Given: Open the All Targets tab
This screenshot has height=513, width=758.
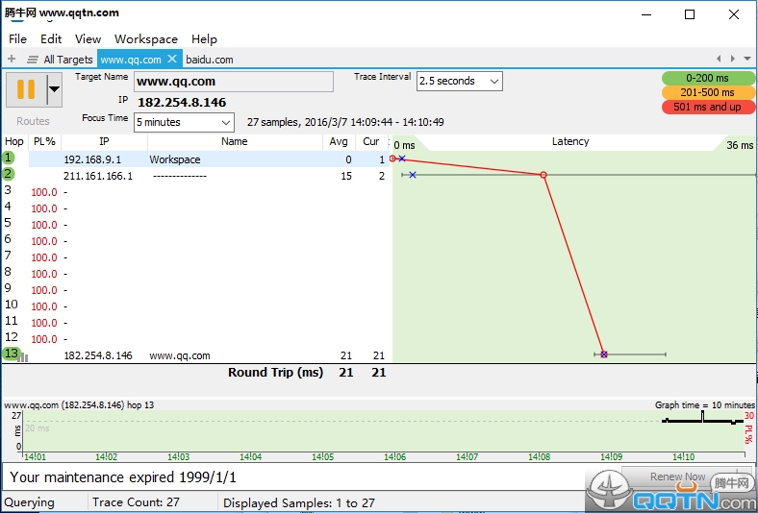Looking at the screenshot, I should pyautogui.click(x=68, y=60).
